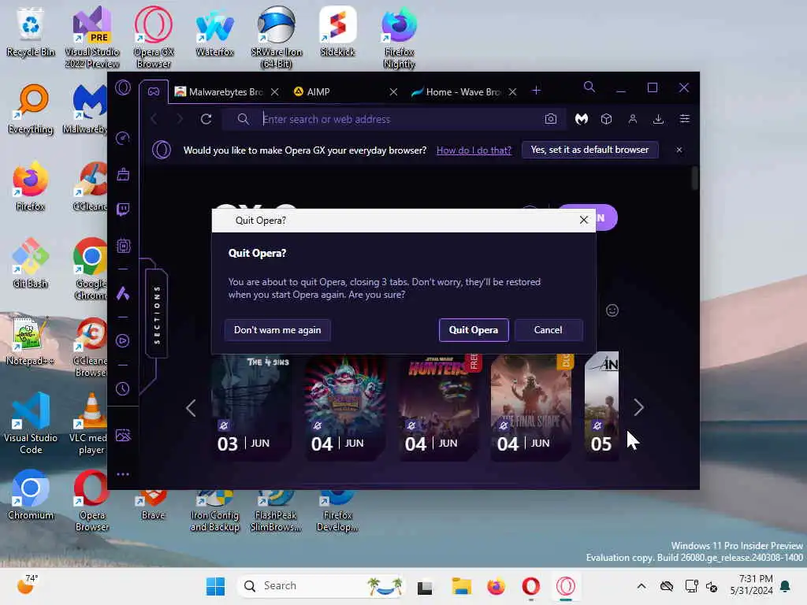Confirm with the Quit Opera button
This screenshot has height=605, width=807.
pos(474,330)
